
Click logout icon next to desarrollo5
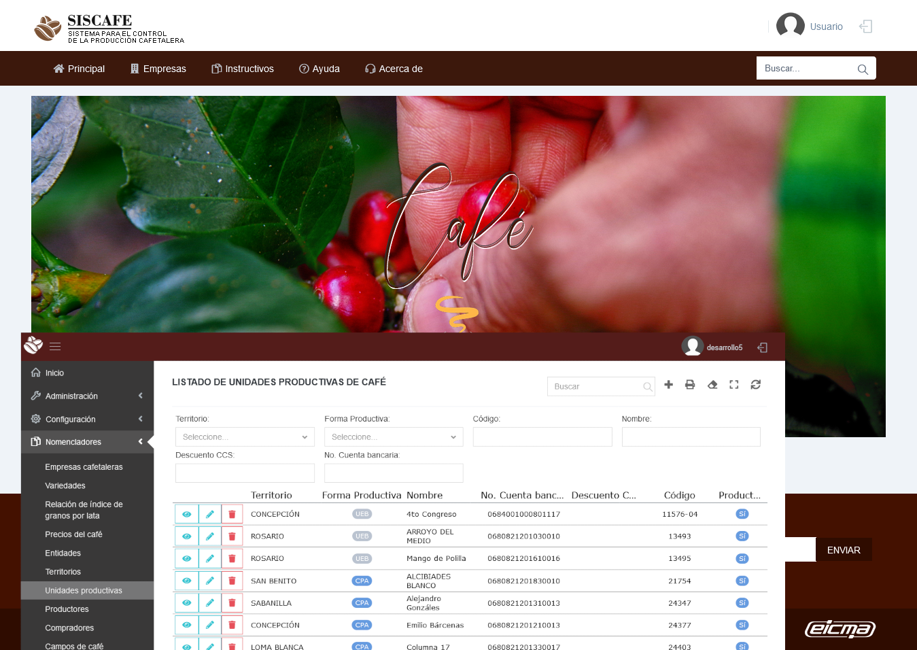[x=763, y=347]
